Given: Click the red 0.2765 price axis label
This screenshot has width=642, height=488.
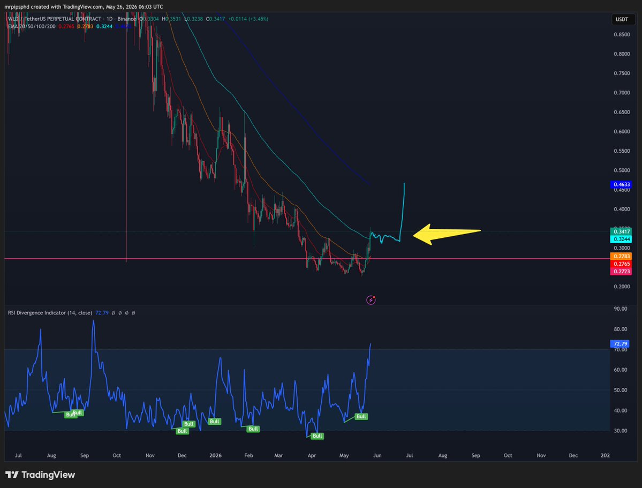Looking at the screenshot, I should (x=621, y=264).
